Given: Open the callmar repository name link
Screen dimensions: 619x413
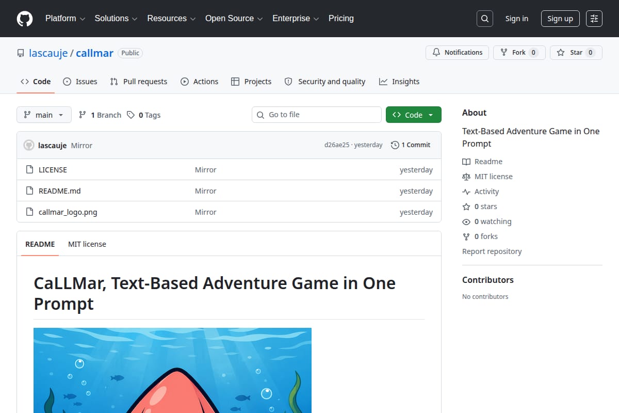Looking at the screenshot, I should click(94, 53).
